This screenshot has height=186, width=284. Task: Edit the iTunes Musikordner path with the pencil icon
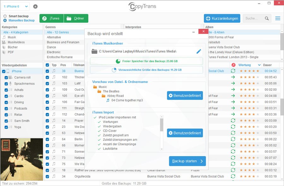pyautogui.click(x=199, y=52)
